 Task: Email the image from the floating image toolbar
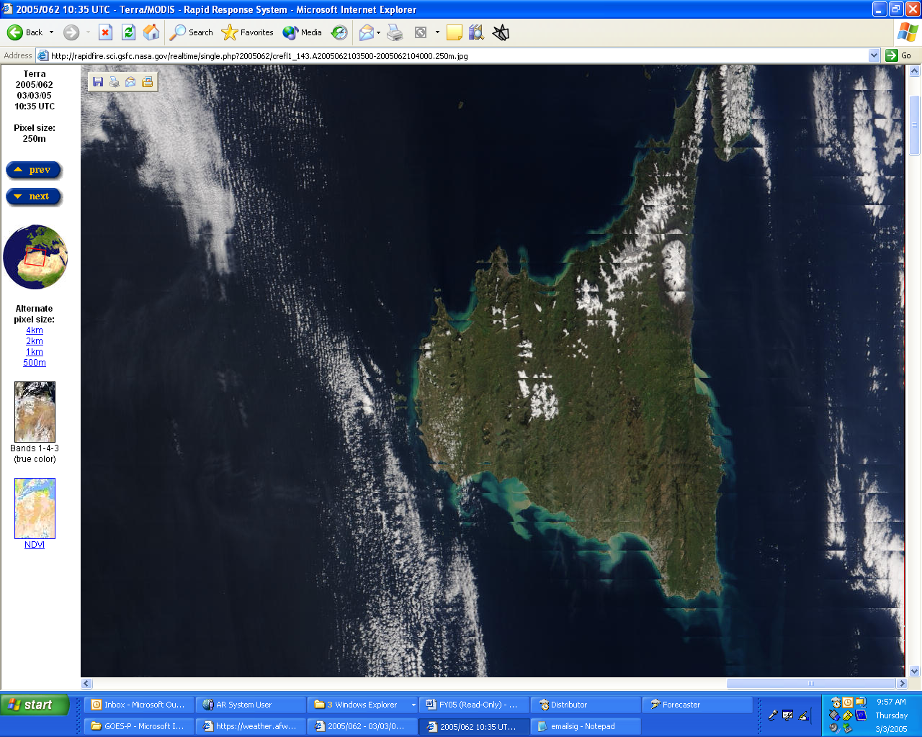coord(130,82)
